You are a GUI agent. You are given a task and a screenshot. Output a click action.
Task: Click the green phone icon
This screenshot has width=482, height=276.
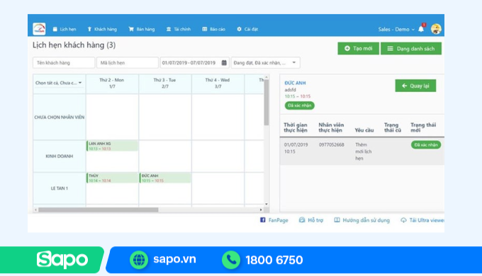click(231, 260)
